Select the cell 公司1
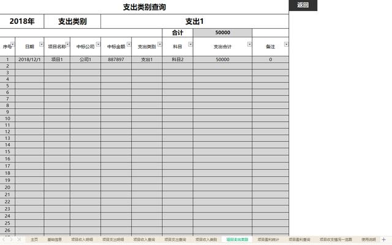 (85, 59)
